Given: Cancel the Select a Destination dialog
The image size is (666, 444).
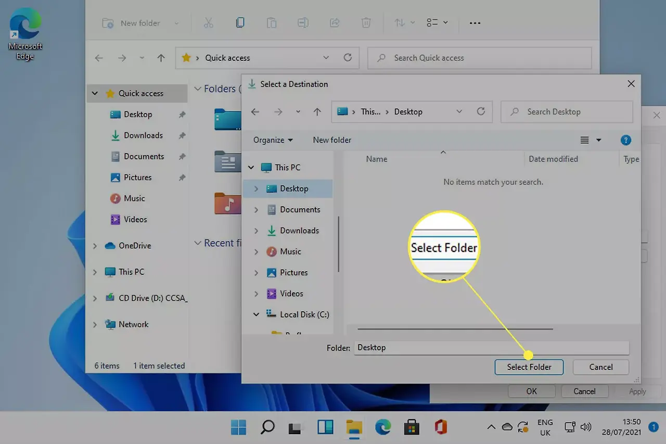Looking at the screenshot, I should click(601, 367).
